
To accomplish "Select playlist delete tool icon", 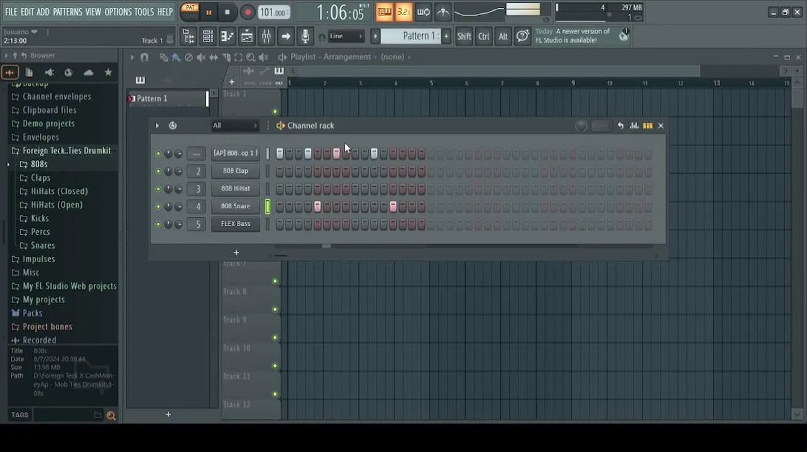I will [189, 57].
